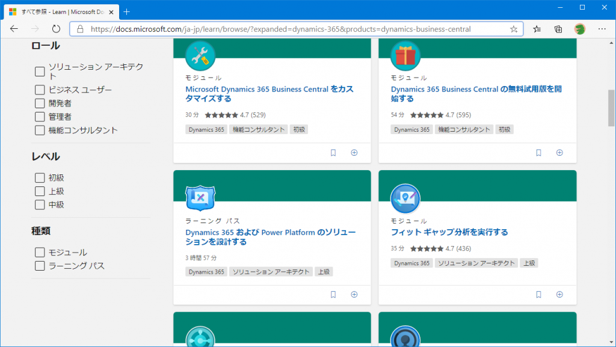This screenshot has width=616, height=347.
Task: Add フィット ギャップ分析を実行する to a collection
Action: [x=559, y=295]
